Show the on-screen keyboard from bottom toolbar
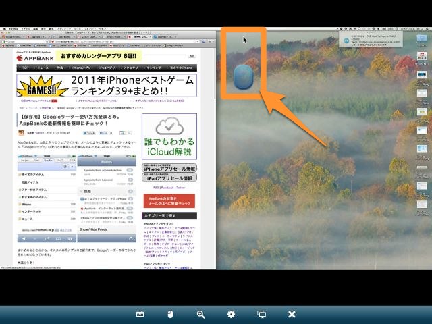This screenshot has width=432, height=324. coord(140,314)
